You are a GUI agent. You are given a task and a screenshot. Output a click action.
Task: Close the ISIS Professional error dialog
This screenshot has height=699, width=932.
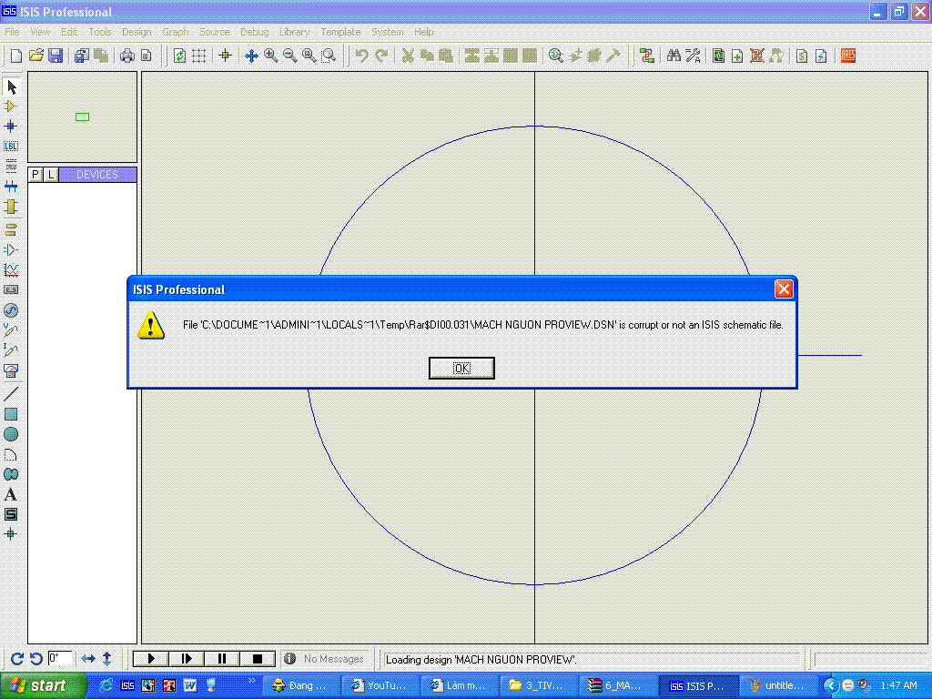(784, 289)
